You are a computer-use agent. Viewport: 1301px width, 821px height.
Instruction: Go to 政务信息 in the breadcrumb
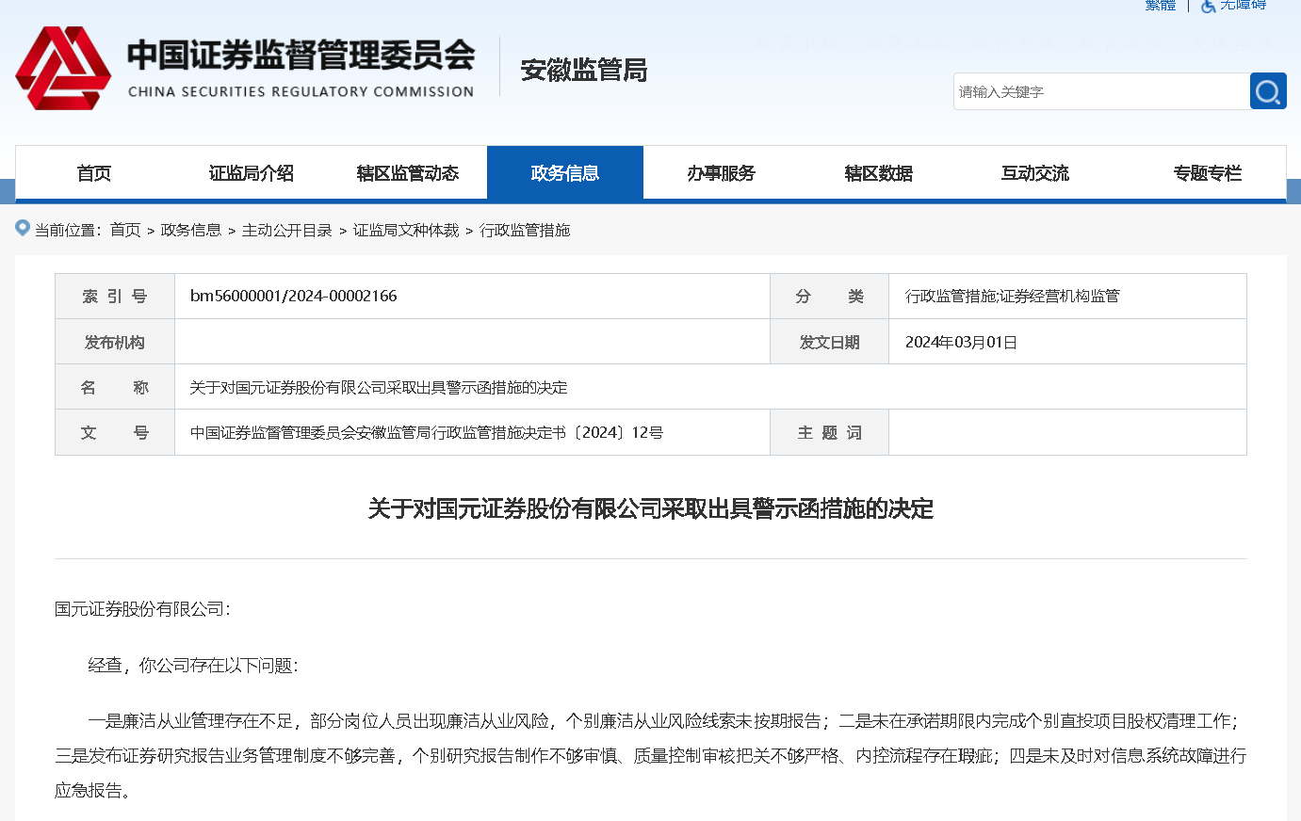[x=191, y=230]
